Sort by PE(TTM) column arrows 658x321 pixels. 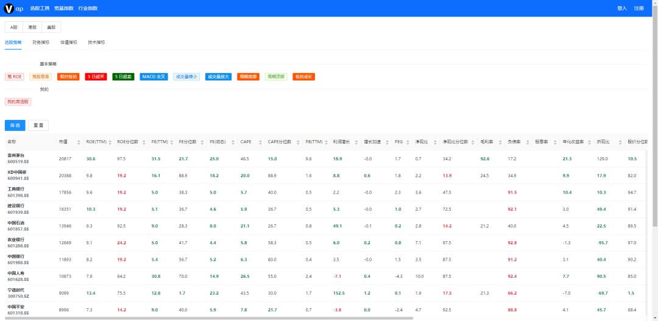(x=172, y=142)
